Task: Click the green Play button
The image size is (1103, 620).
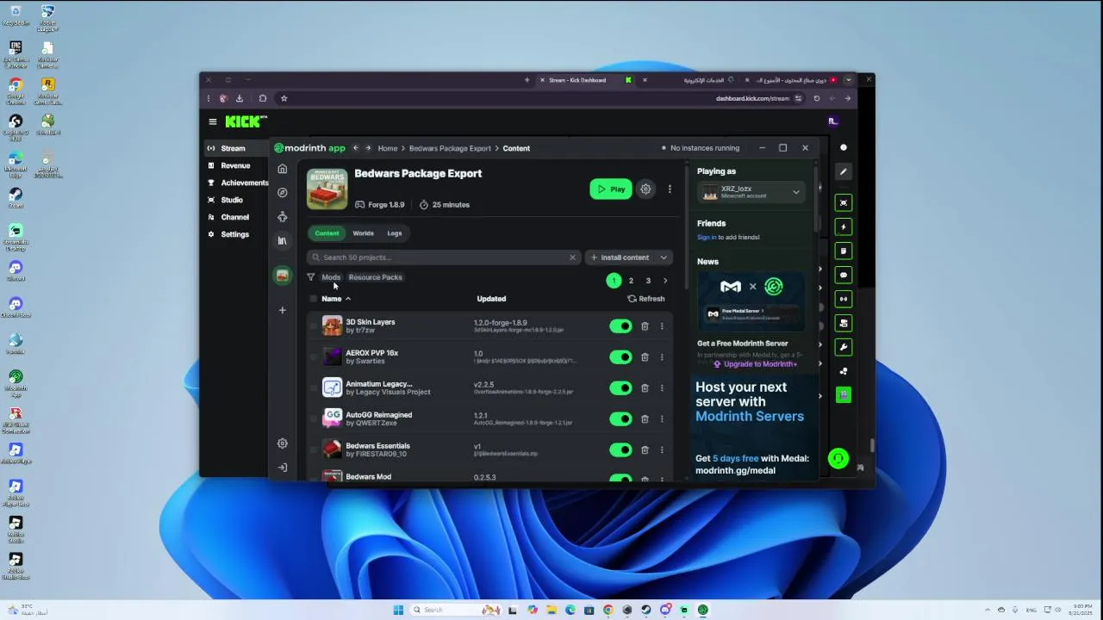Action: (611, 189)
